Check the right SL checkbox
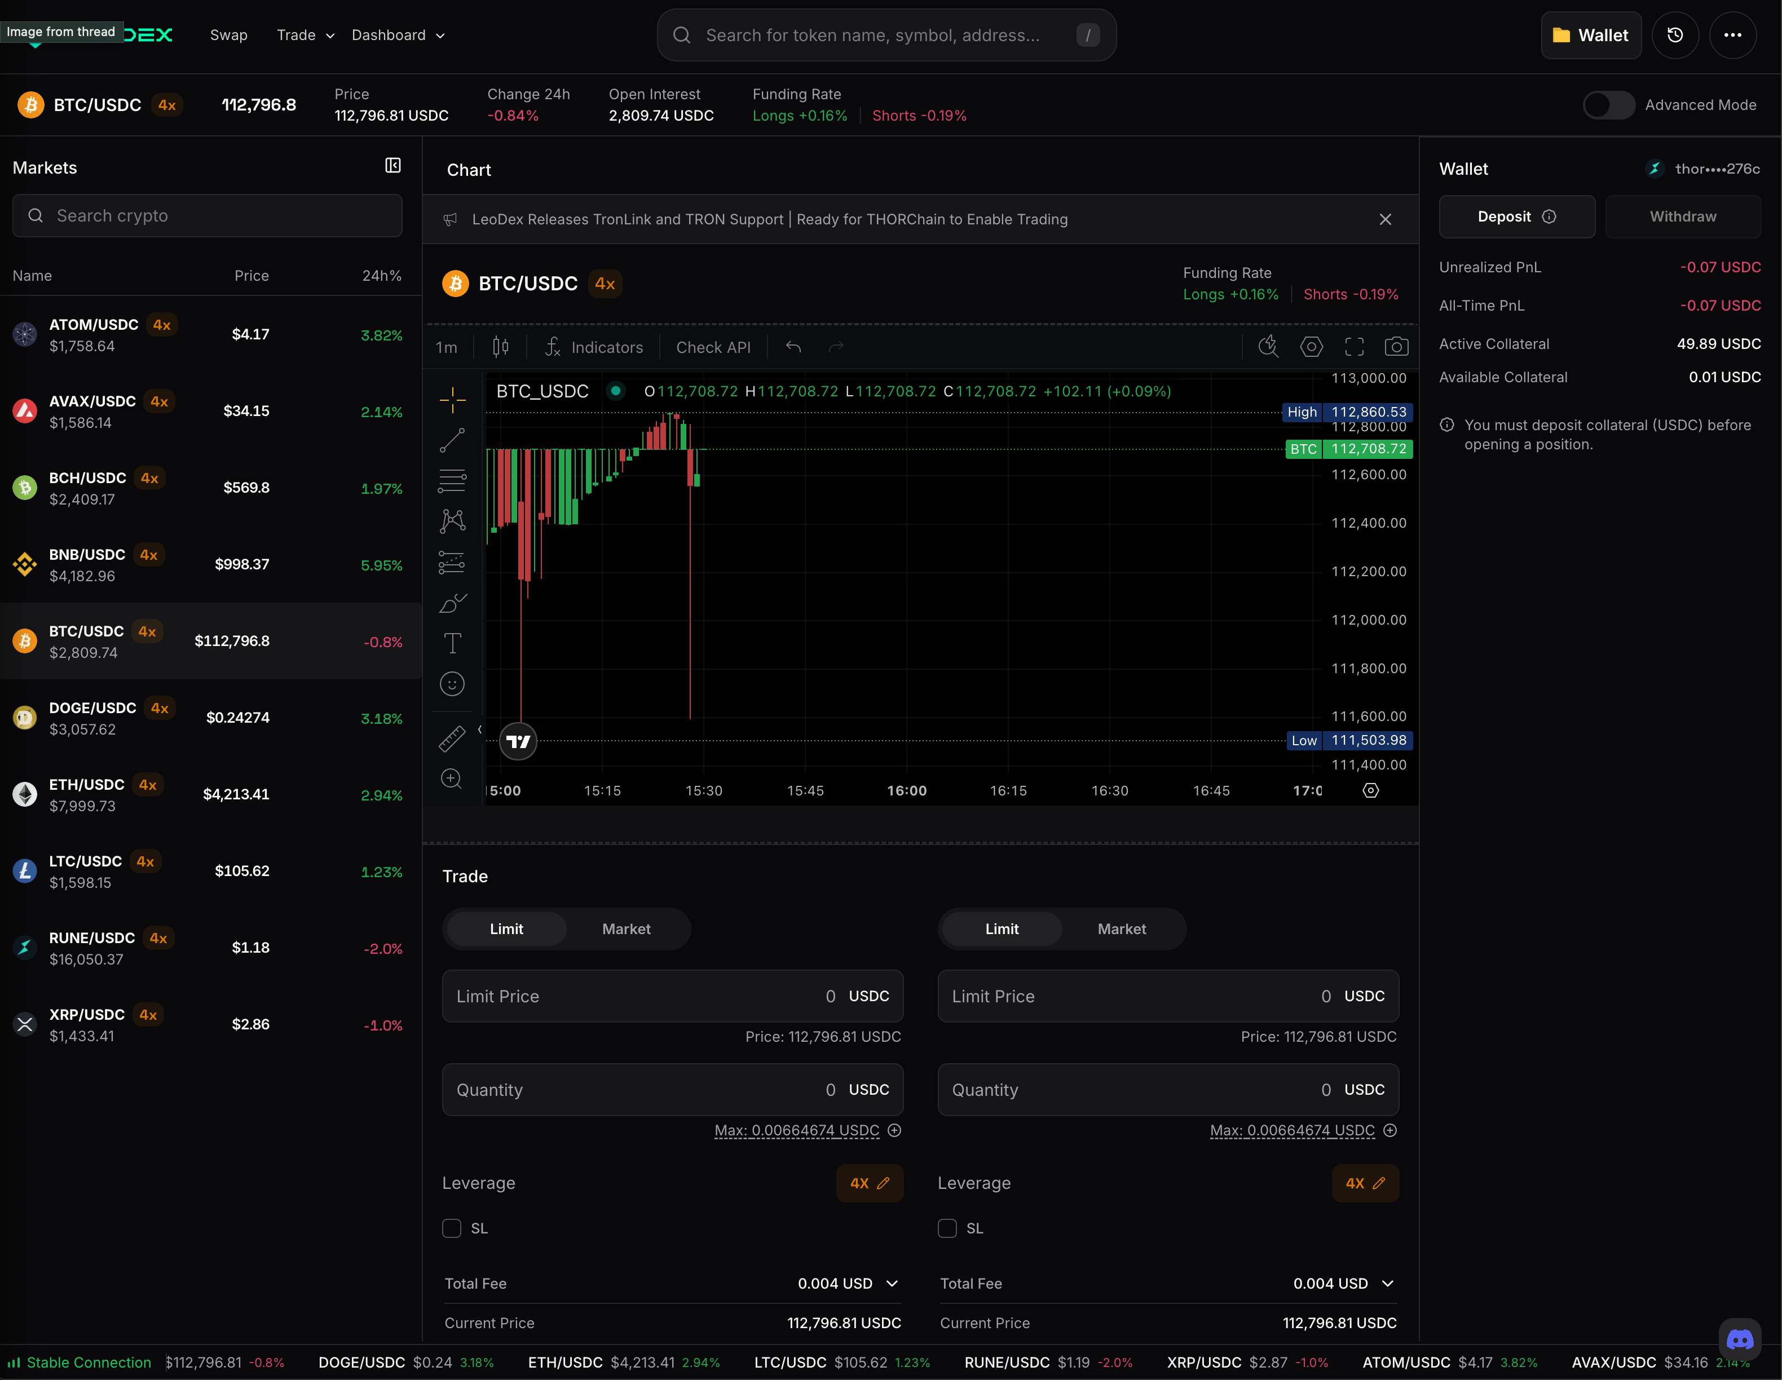The image size is (1782, 1380). coord(947,1228)
